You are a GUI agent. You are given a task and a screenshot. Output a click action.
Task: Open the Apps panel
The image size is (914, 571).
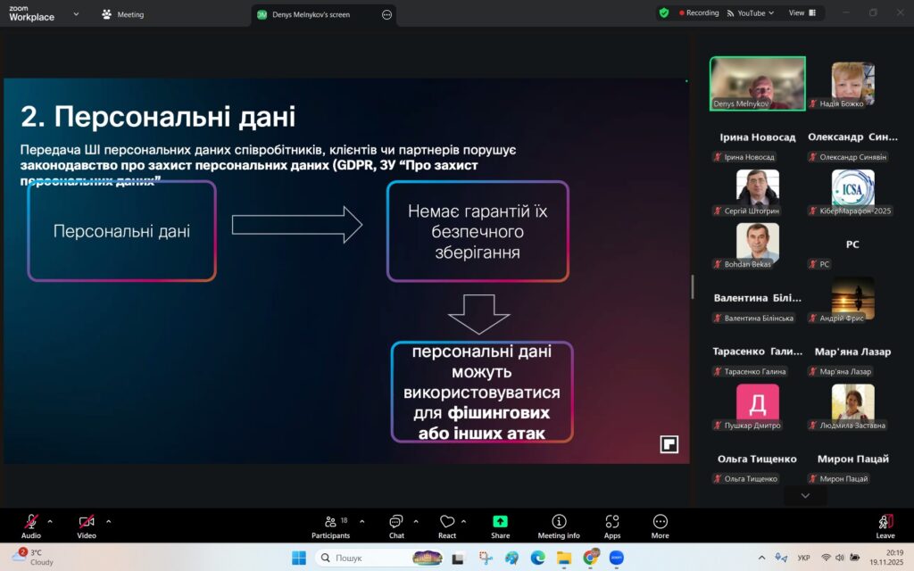click(611, 525)
